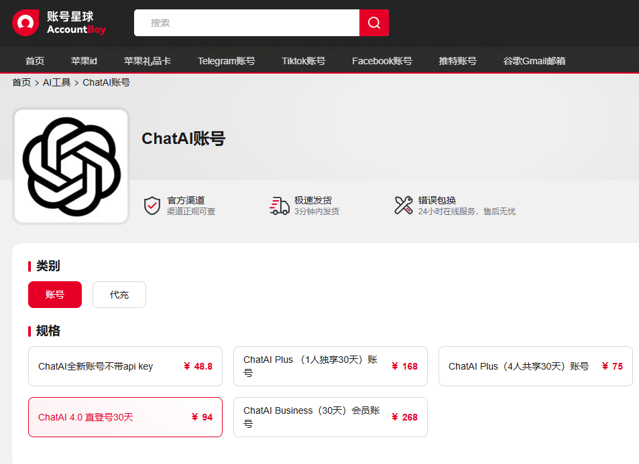Select ChatAI Business 30天 会员账号 option

click(x=330, y=417)
